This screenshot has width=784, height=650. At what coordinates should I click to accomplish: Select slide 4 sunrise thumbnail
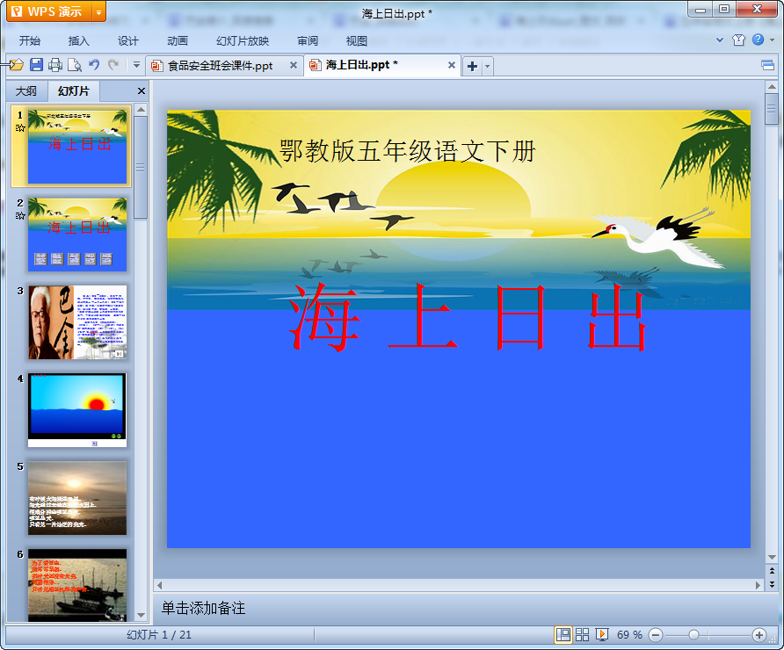point(77,410)
